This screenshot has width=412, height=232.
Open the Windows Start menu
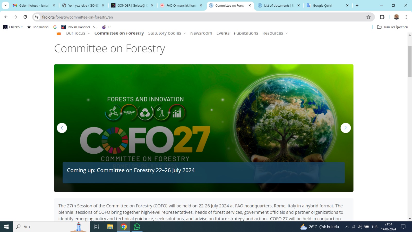[6, 227]
